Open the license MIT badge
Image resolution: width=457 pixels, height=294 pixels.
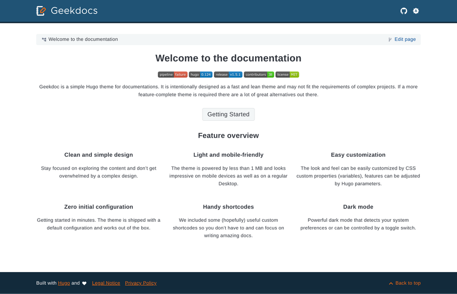(x=287, y=75)
